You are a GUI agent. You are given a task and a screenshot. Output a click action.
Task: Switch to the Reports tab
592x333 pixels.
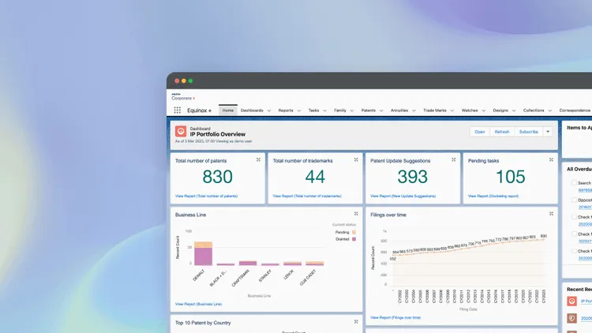tap(286, 110)
